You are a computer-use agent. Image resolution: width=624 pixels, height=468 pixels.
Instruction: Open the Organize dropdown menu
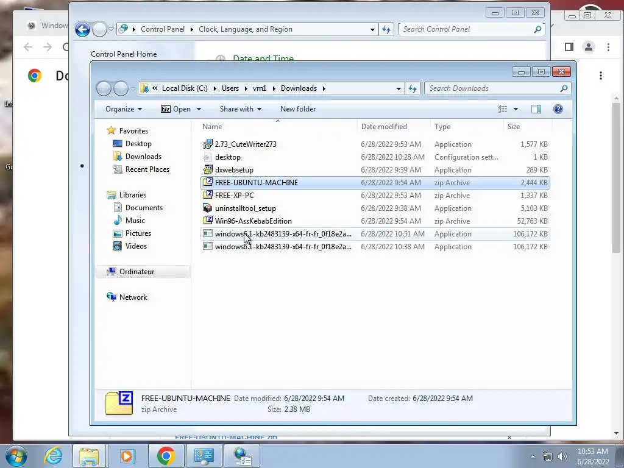click(123, 109)
